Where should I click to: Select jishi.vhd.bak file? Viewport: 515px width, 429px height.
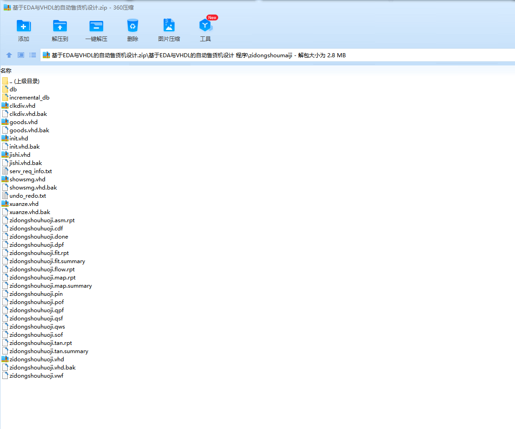click(x=22, y=163)
